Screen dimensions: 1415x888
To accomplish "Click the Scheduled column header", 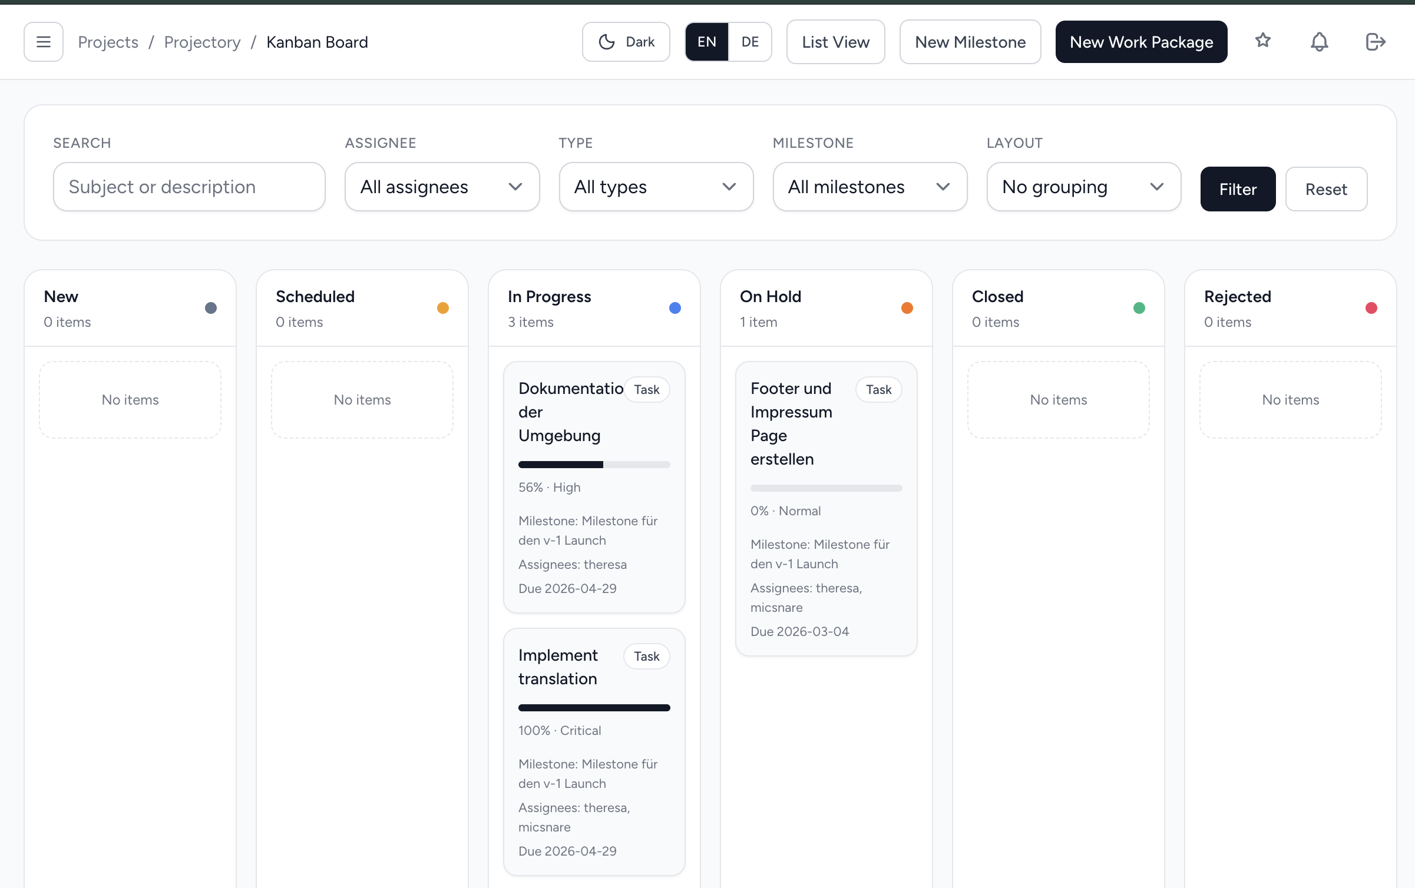I will coord(362,308).
